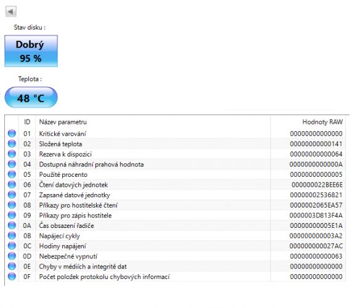Click status orb of Hodiny napájení row

[x=12, y=246]
